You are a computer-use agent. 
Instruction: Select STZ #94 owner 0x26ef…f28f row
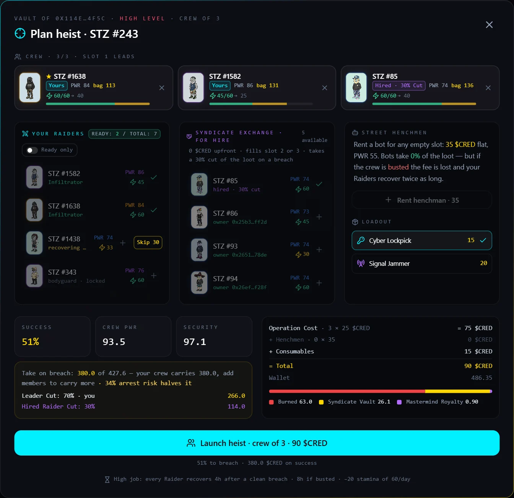tap(257, 283)
